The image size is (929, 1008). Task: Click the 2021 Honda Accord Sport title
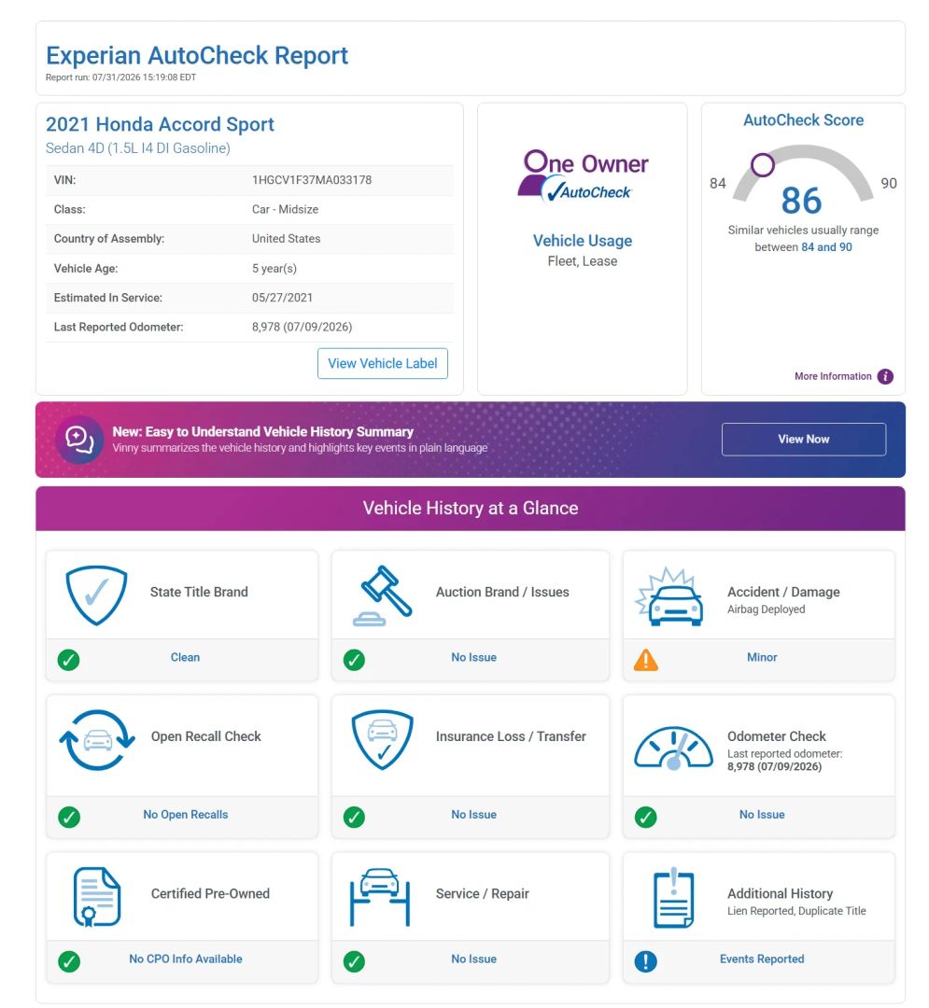coord(160,124)
